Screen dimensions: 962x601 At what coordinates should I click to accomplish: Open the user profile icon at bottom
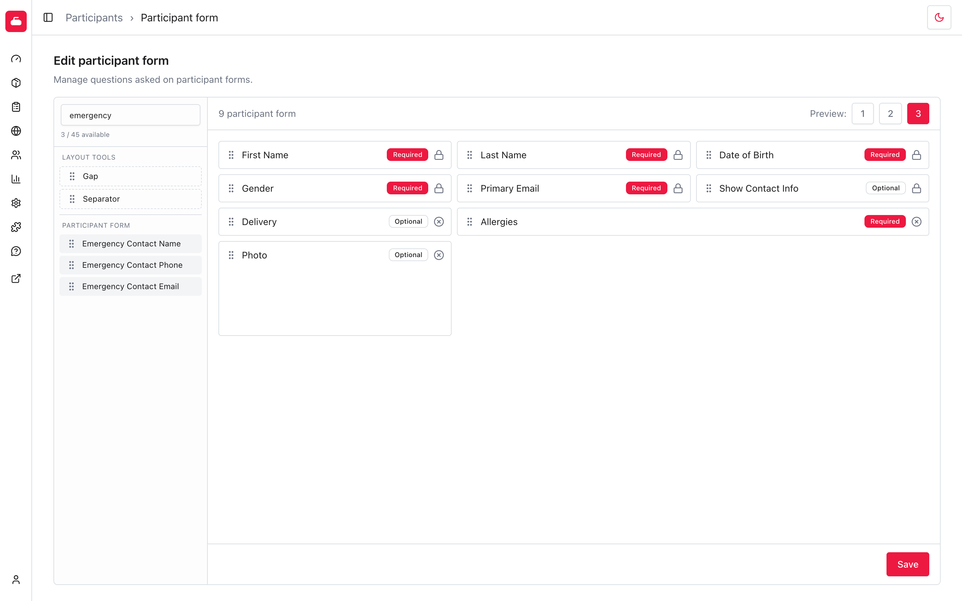pyautogui.click(x=16, y=580)
